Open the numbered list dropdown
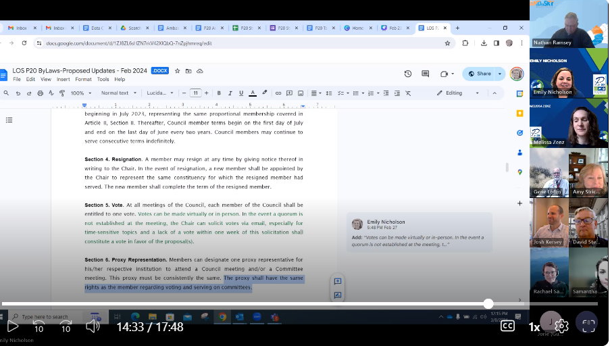This screenshot has height=346, width=610. click(x=374, y=93)
